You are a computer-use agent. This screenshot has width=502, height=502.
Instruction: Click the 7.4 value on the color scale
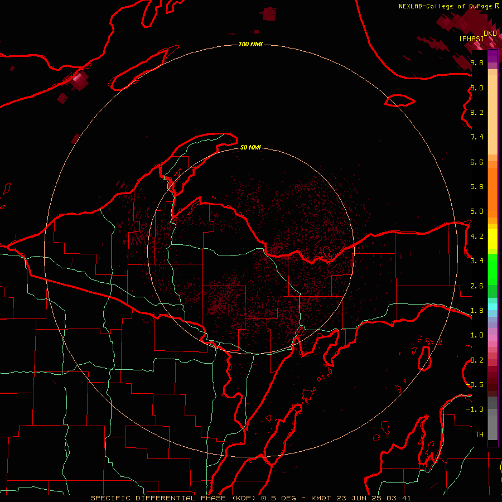click(477, 137)
